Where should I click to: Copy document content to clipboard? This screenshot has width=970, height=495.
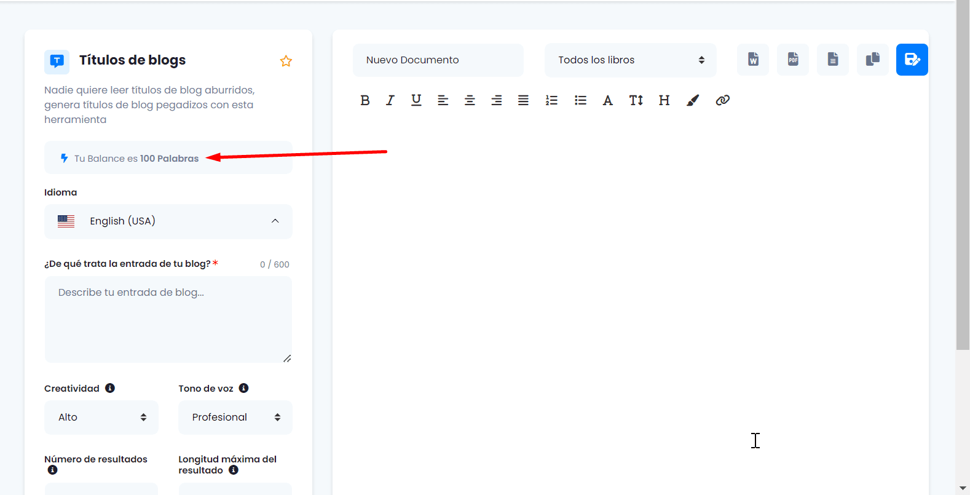coord(873,60)
